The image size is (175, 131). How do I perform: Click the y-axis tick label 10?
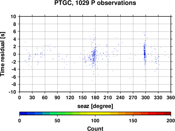pos(13,16)
